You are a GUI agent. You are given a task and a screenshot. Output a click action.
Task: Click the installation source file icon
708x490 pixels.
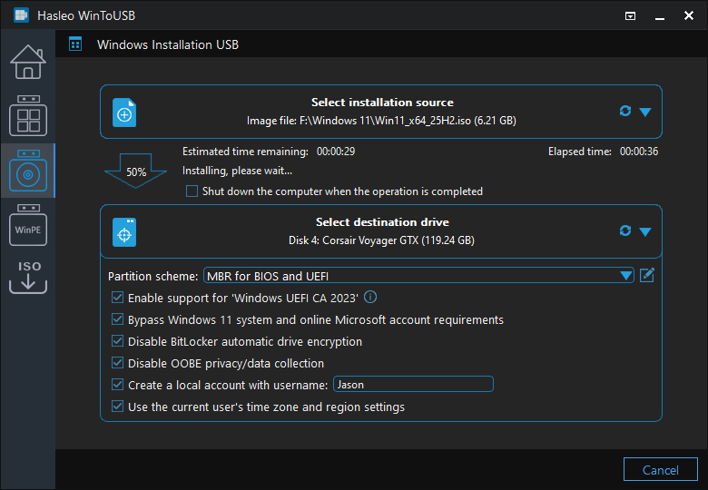[x=124, y=113]
